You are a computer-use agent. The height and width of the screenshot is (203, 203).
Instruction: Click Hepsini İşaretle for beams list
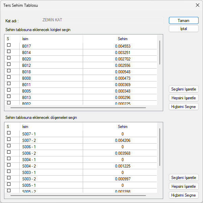183,98
